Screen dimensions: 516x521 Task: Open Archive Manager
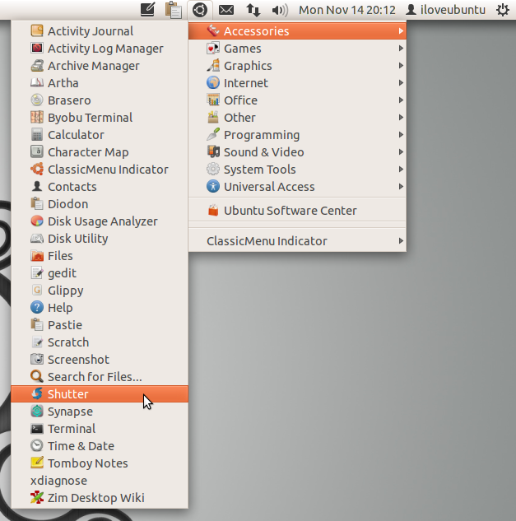pyautogui.click(x=100, y=66)
